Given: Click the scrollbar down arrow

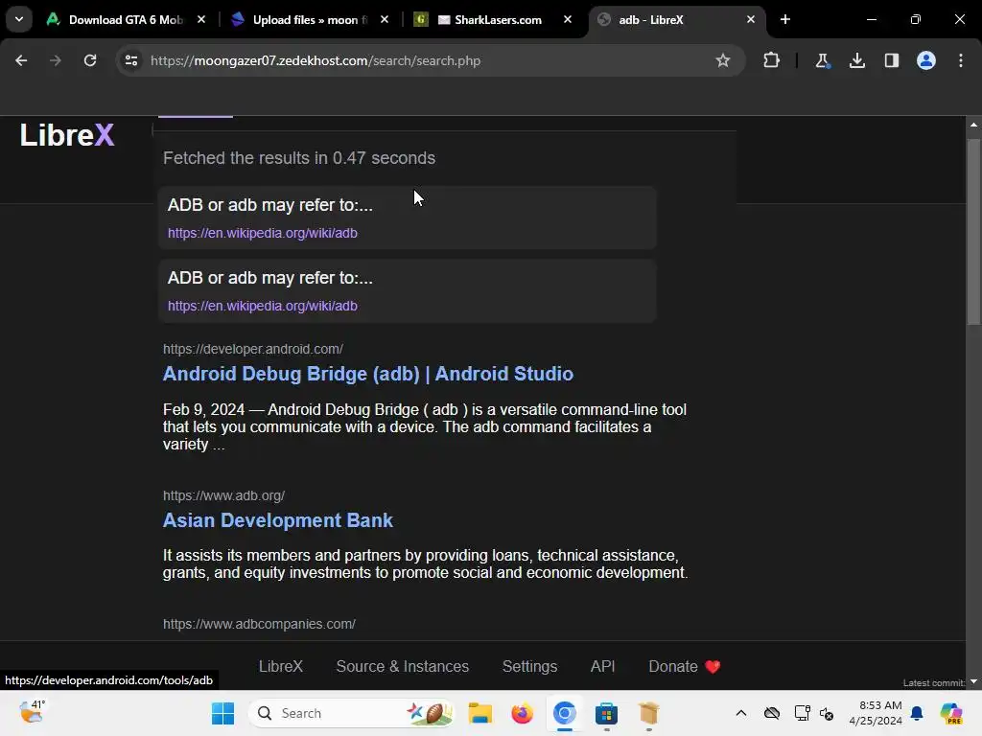Looking at the screenshot, I should pyautogui.click(x=973, y=681).
